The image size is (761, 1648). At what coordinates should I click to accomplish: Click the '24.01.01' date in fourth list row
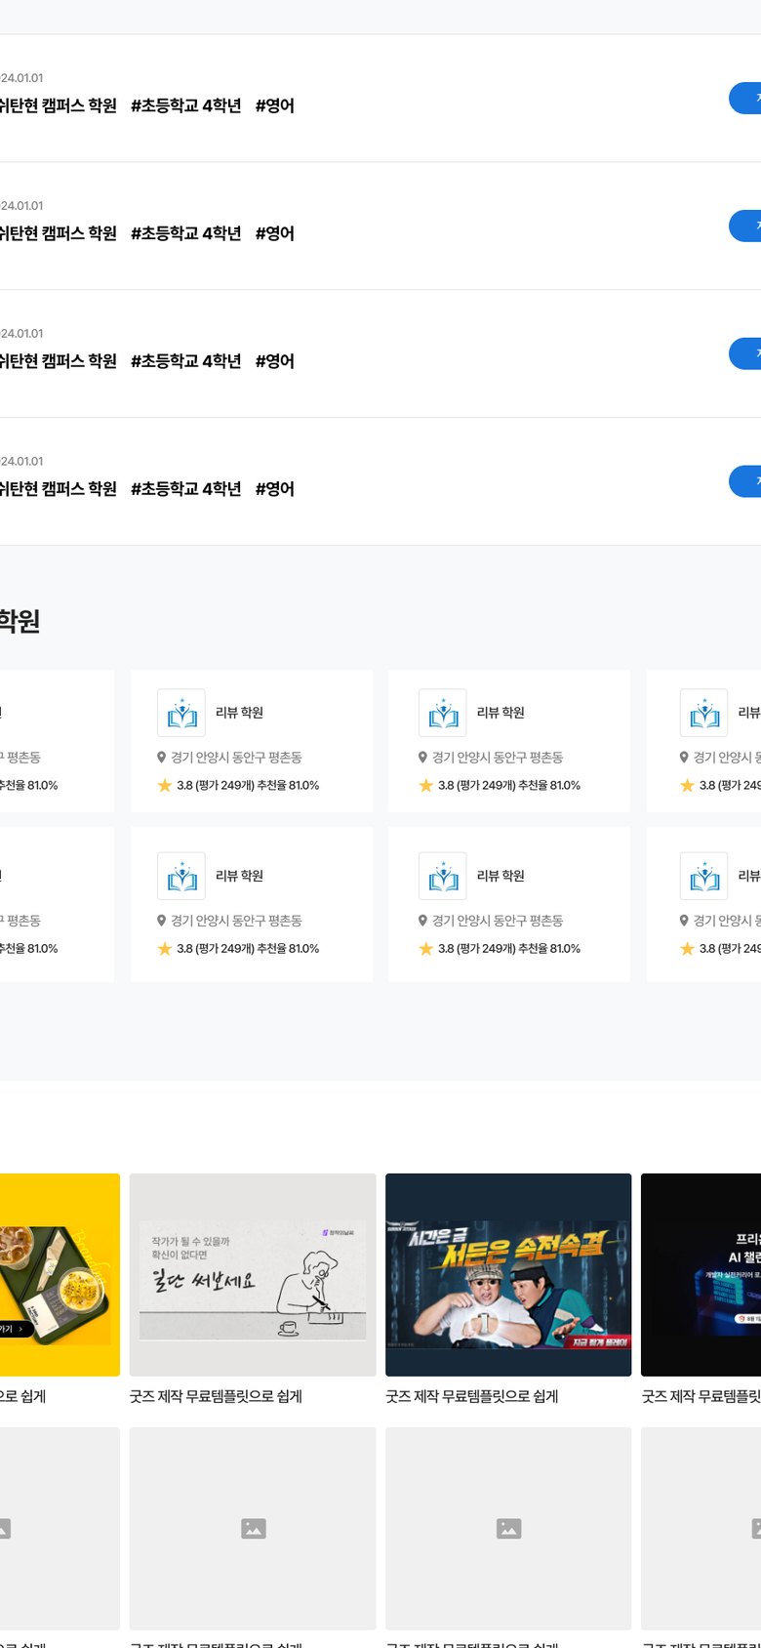[21, 462]
